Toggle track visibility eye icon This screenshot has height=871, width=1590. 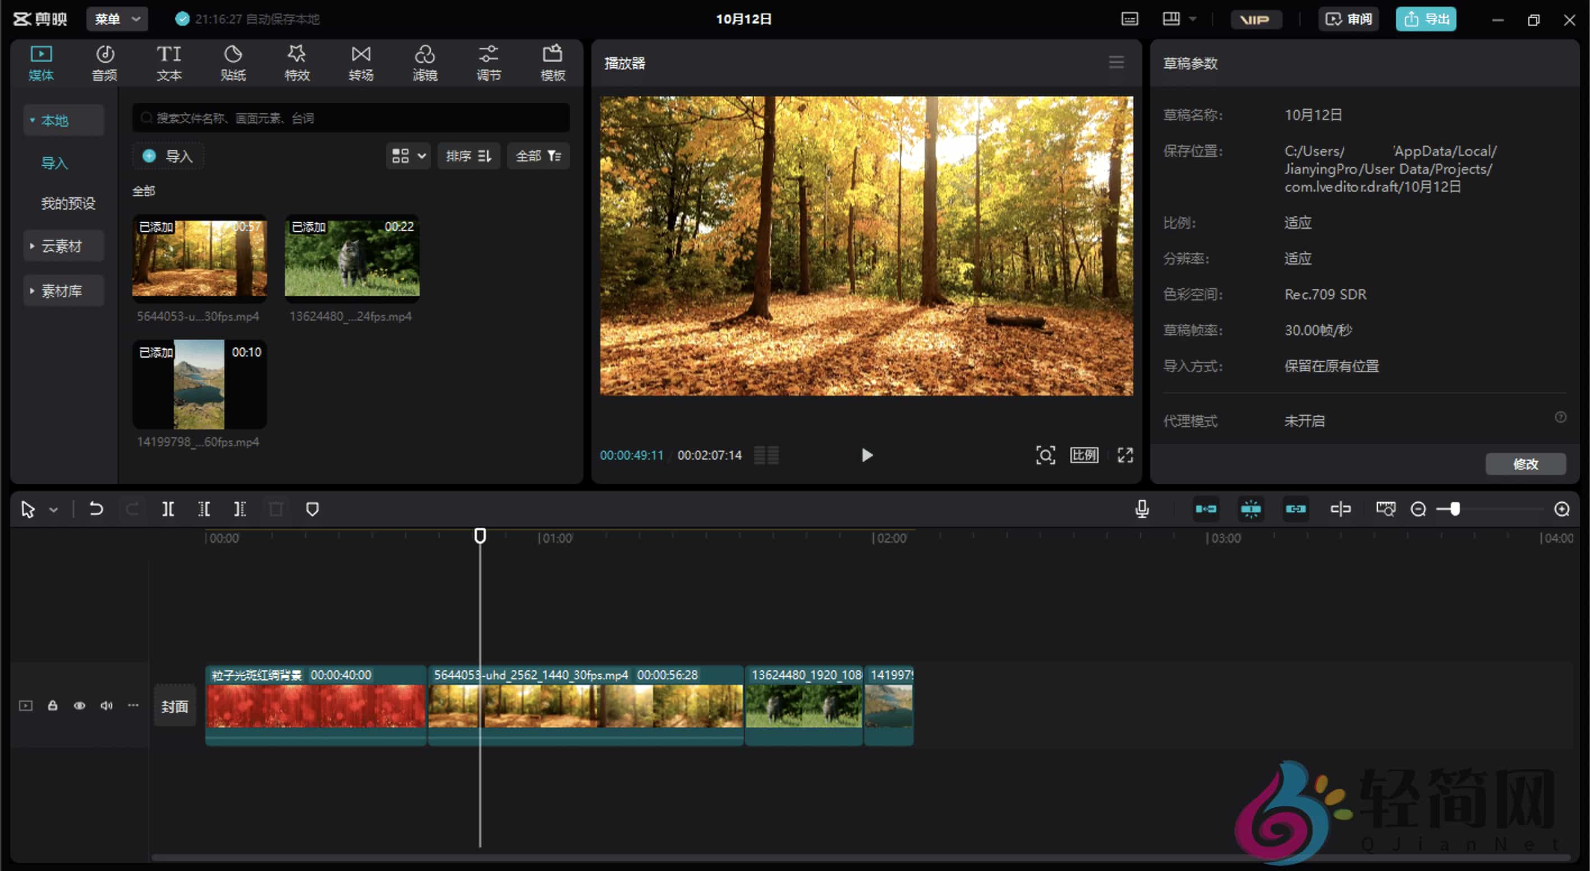80,706
